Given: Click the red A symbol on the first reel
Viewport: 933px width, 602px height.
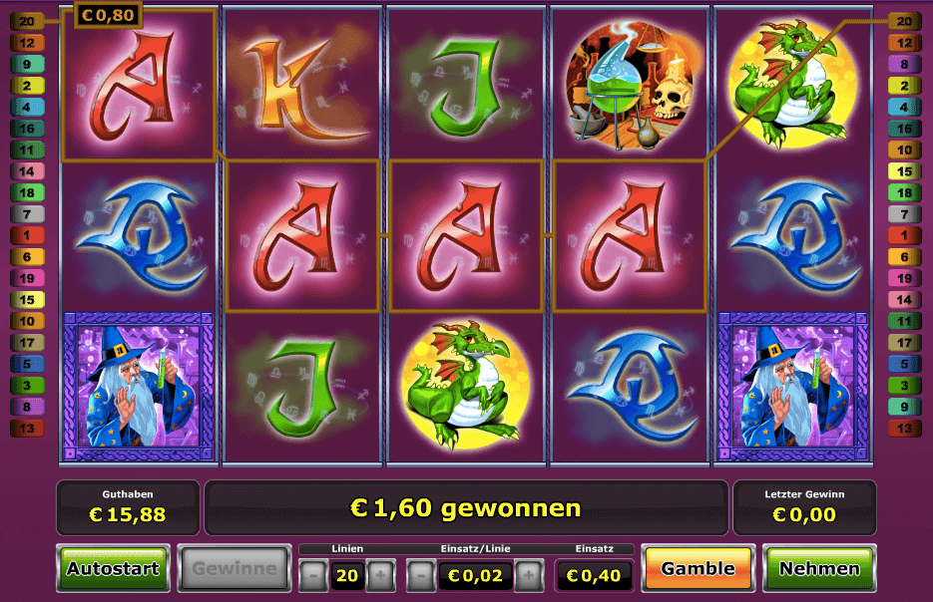Looking at the screenshot, I should click(x=138, y=86).
